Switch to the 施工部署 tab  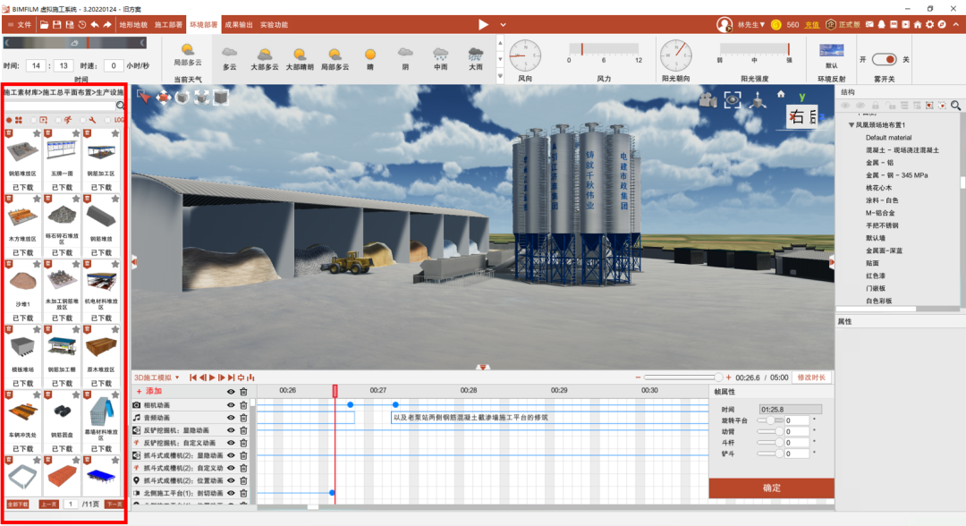168,25
